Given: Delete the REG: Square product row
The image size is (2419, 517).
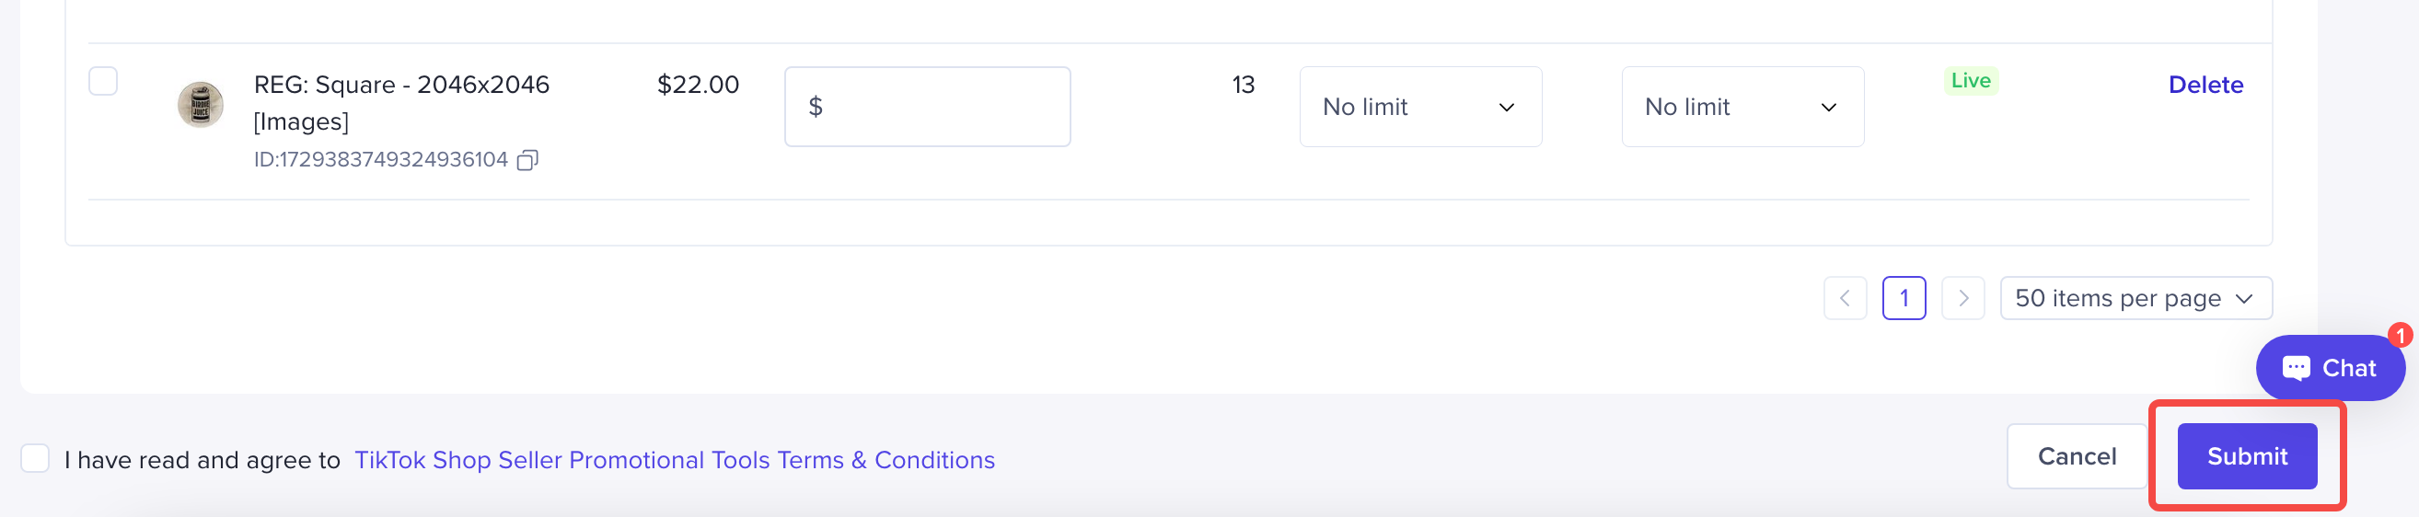Looking at the screenshot, I should (2205, 86).
